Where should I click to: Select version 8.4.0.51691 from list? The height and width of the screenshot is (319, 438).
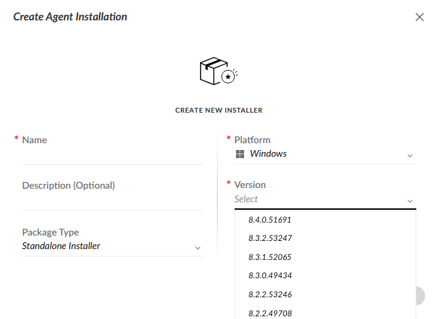270,220
